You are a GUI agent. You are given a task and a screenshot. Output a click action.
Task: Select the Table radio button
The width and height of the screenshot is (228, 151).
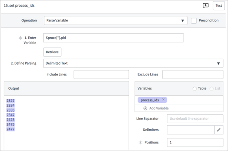coord(194,89)
